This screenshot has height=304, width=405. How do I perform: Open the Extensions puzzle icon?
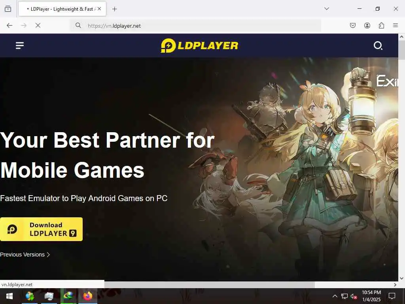(x=381, y=25)
